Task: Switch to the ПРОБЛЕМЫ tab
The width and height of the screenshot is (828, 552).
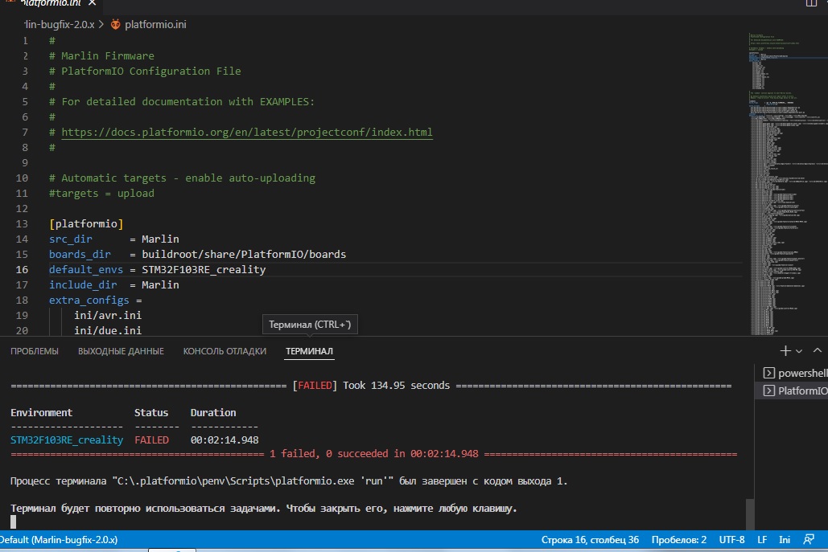Action: pos(35,351)
